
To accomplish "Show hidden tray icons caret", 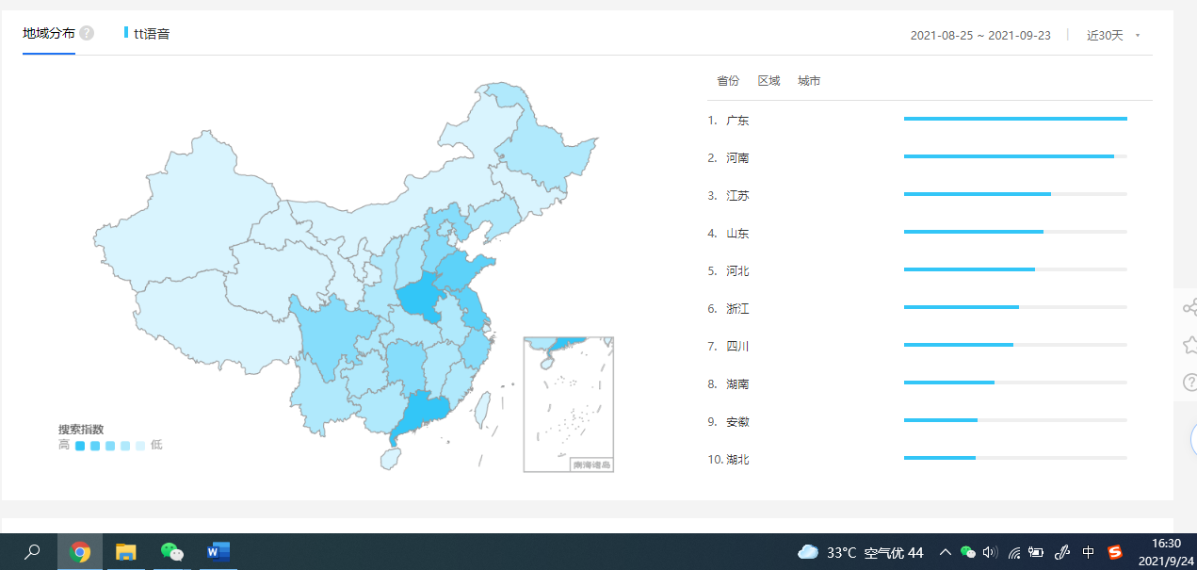I will pyautogui.click(x=946, y=552).
